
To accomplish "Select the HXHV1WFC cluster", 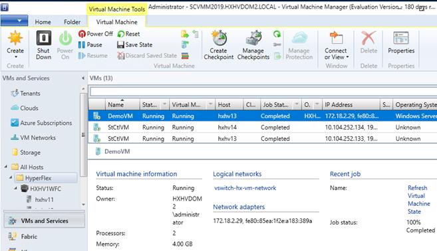I will point(45,189).
